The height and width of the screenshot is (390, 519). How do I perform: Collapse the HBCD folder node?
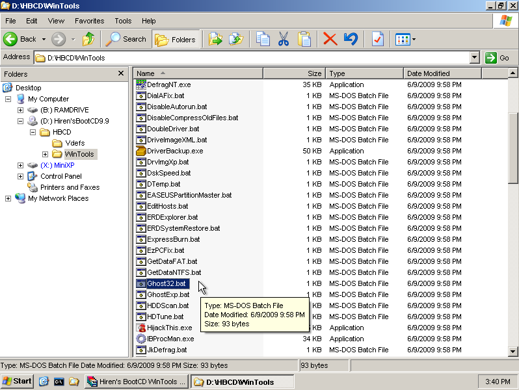pyautogui.click(x=33, y=132)
